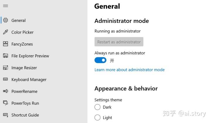This screenshot has height=123, width=211.
Task: Open the hamburger navigation menu
Action: click(x=6, y=6)
